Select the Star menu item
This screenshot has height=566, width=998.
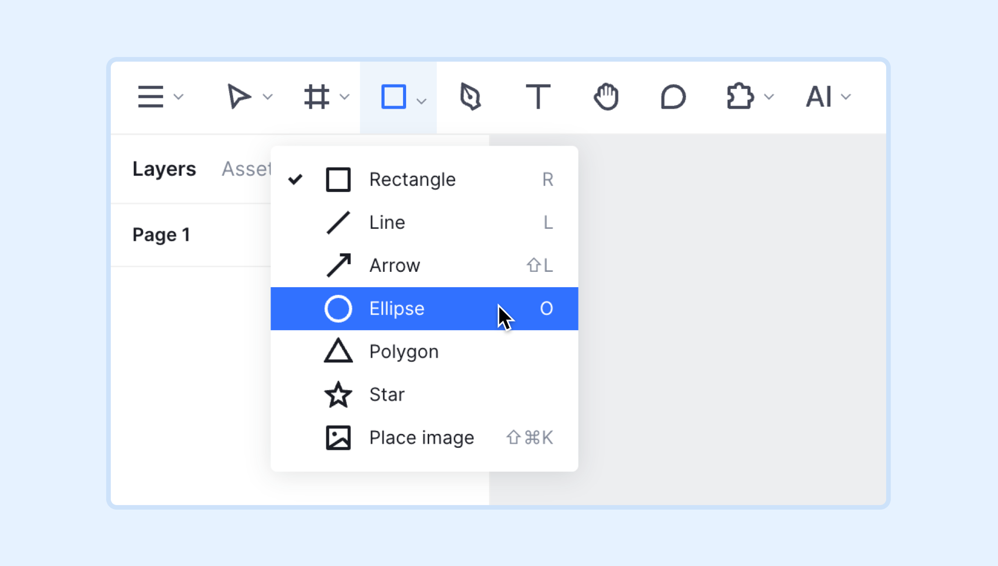(x=424, y=394)
